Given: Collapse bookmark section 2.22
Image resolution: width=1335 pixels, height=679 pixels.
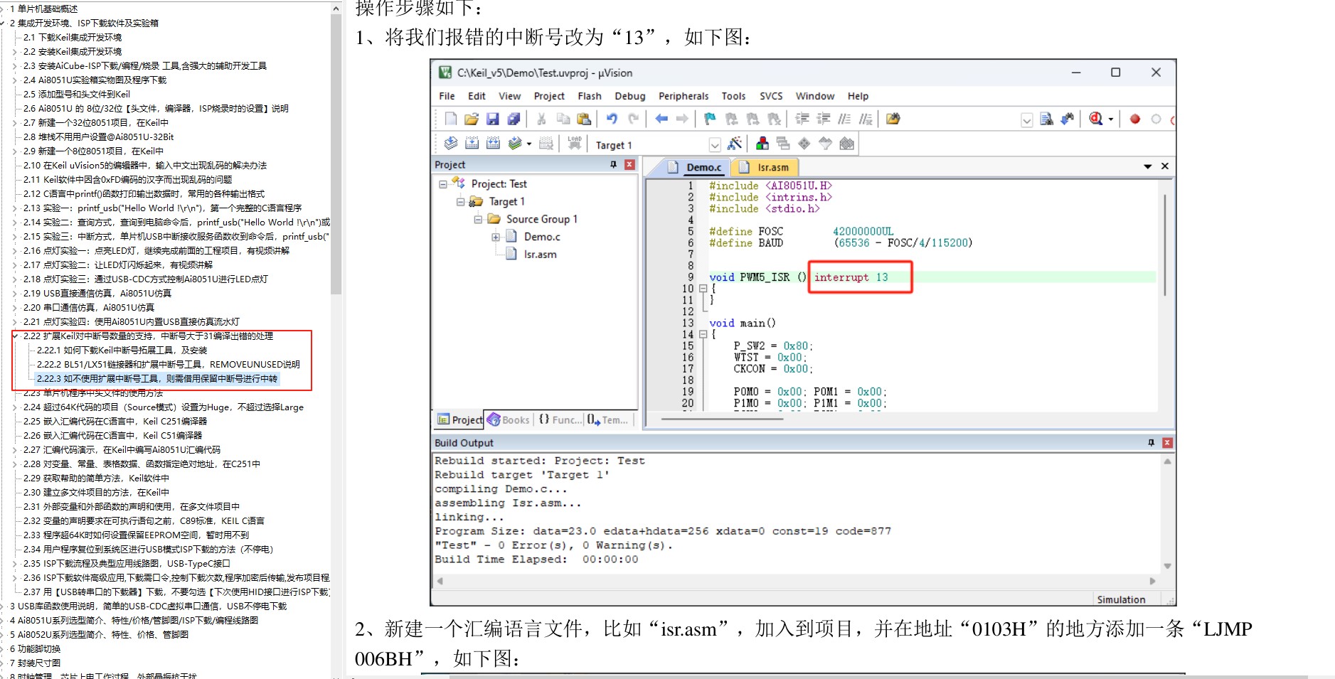Looking at the screenshot, I should 15,336.
